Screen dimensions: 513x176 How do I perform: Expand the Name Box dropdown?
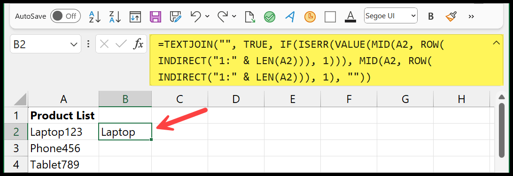[73, 44]
